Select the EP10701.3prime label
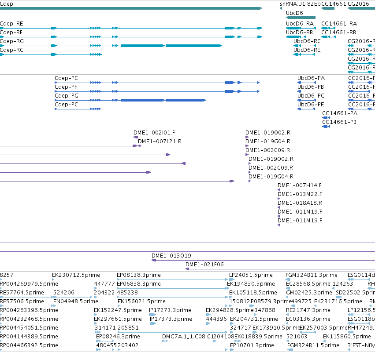This screenshot has width=375, height=352. [252, 345]
